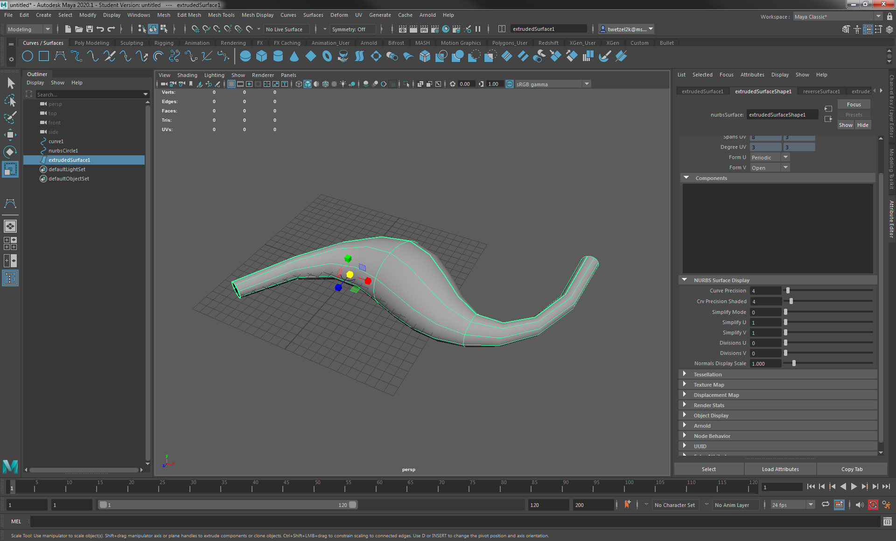
Task: Toggle grid display in the viewport toolbar
Action: tap(231, 84)
